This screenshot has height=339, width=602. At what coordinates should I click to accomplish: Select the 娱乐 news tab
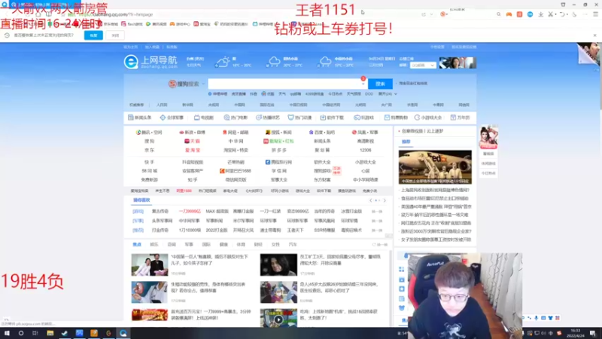tap(154, 244)
